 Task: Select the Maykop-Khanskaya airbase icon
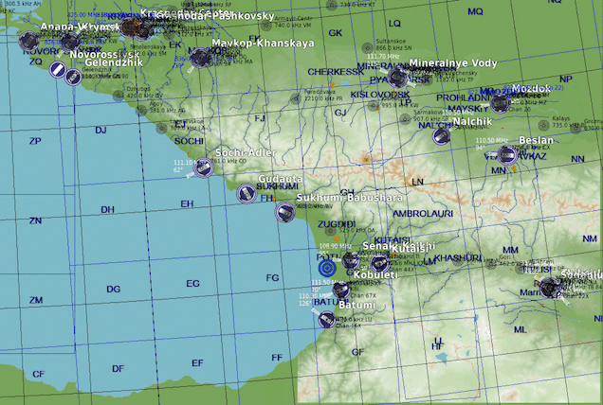point(199,57)
